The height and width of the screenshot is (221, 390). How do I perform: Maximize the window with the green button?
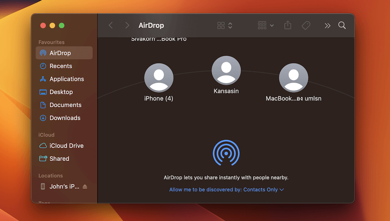(x=62, y=25)
